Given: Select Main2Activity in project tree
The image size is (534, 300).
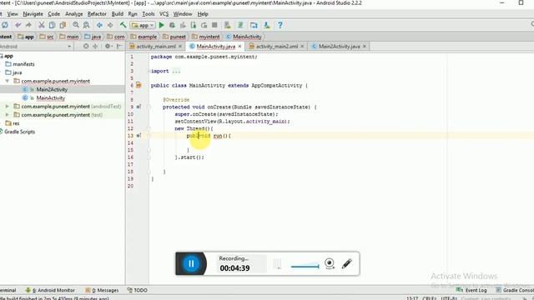Looking at the screenshot, I should pos(52,89).
